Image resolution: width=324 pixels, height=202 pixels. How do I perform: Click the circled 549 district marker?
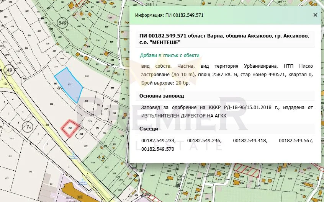63,22
